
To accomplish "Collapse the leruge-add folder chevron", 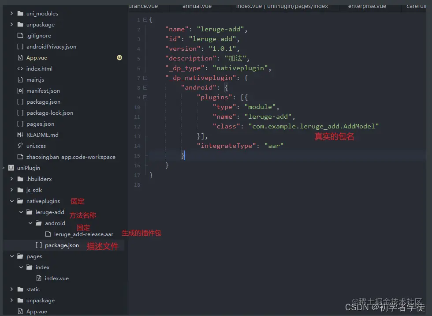I will tap(21, 212).
